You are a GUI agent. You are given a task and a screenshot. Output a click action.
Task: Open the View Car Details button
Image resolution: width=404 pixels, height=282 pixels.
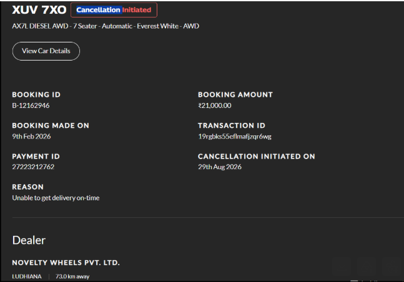[x=46, y=51]
